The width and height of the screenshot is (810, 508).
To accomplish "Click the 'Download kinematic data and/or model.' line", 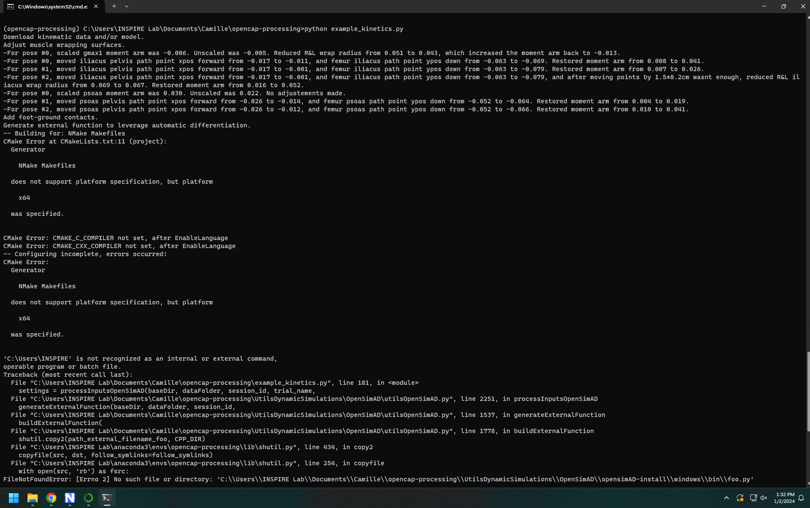I will point(74,37).
